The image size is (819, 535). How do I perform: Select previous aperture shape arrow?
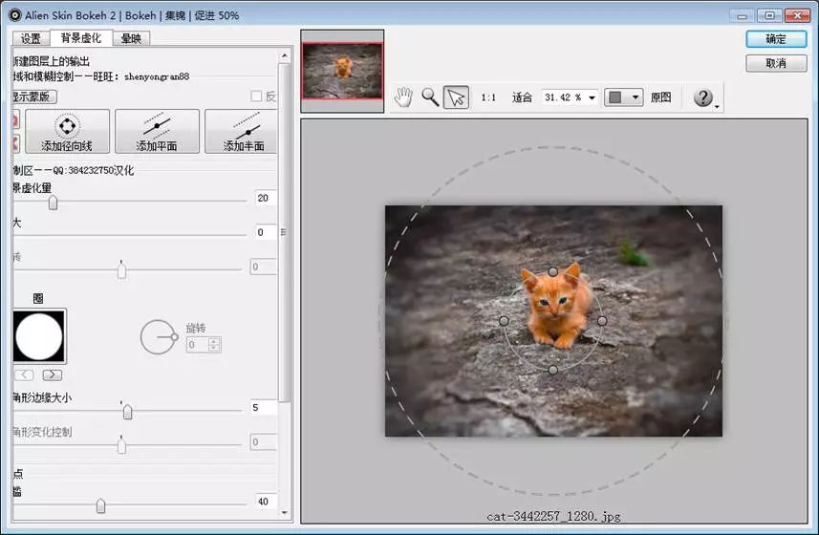[x=24, y=374]
